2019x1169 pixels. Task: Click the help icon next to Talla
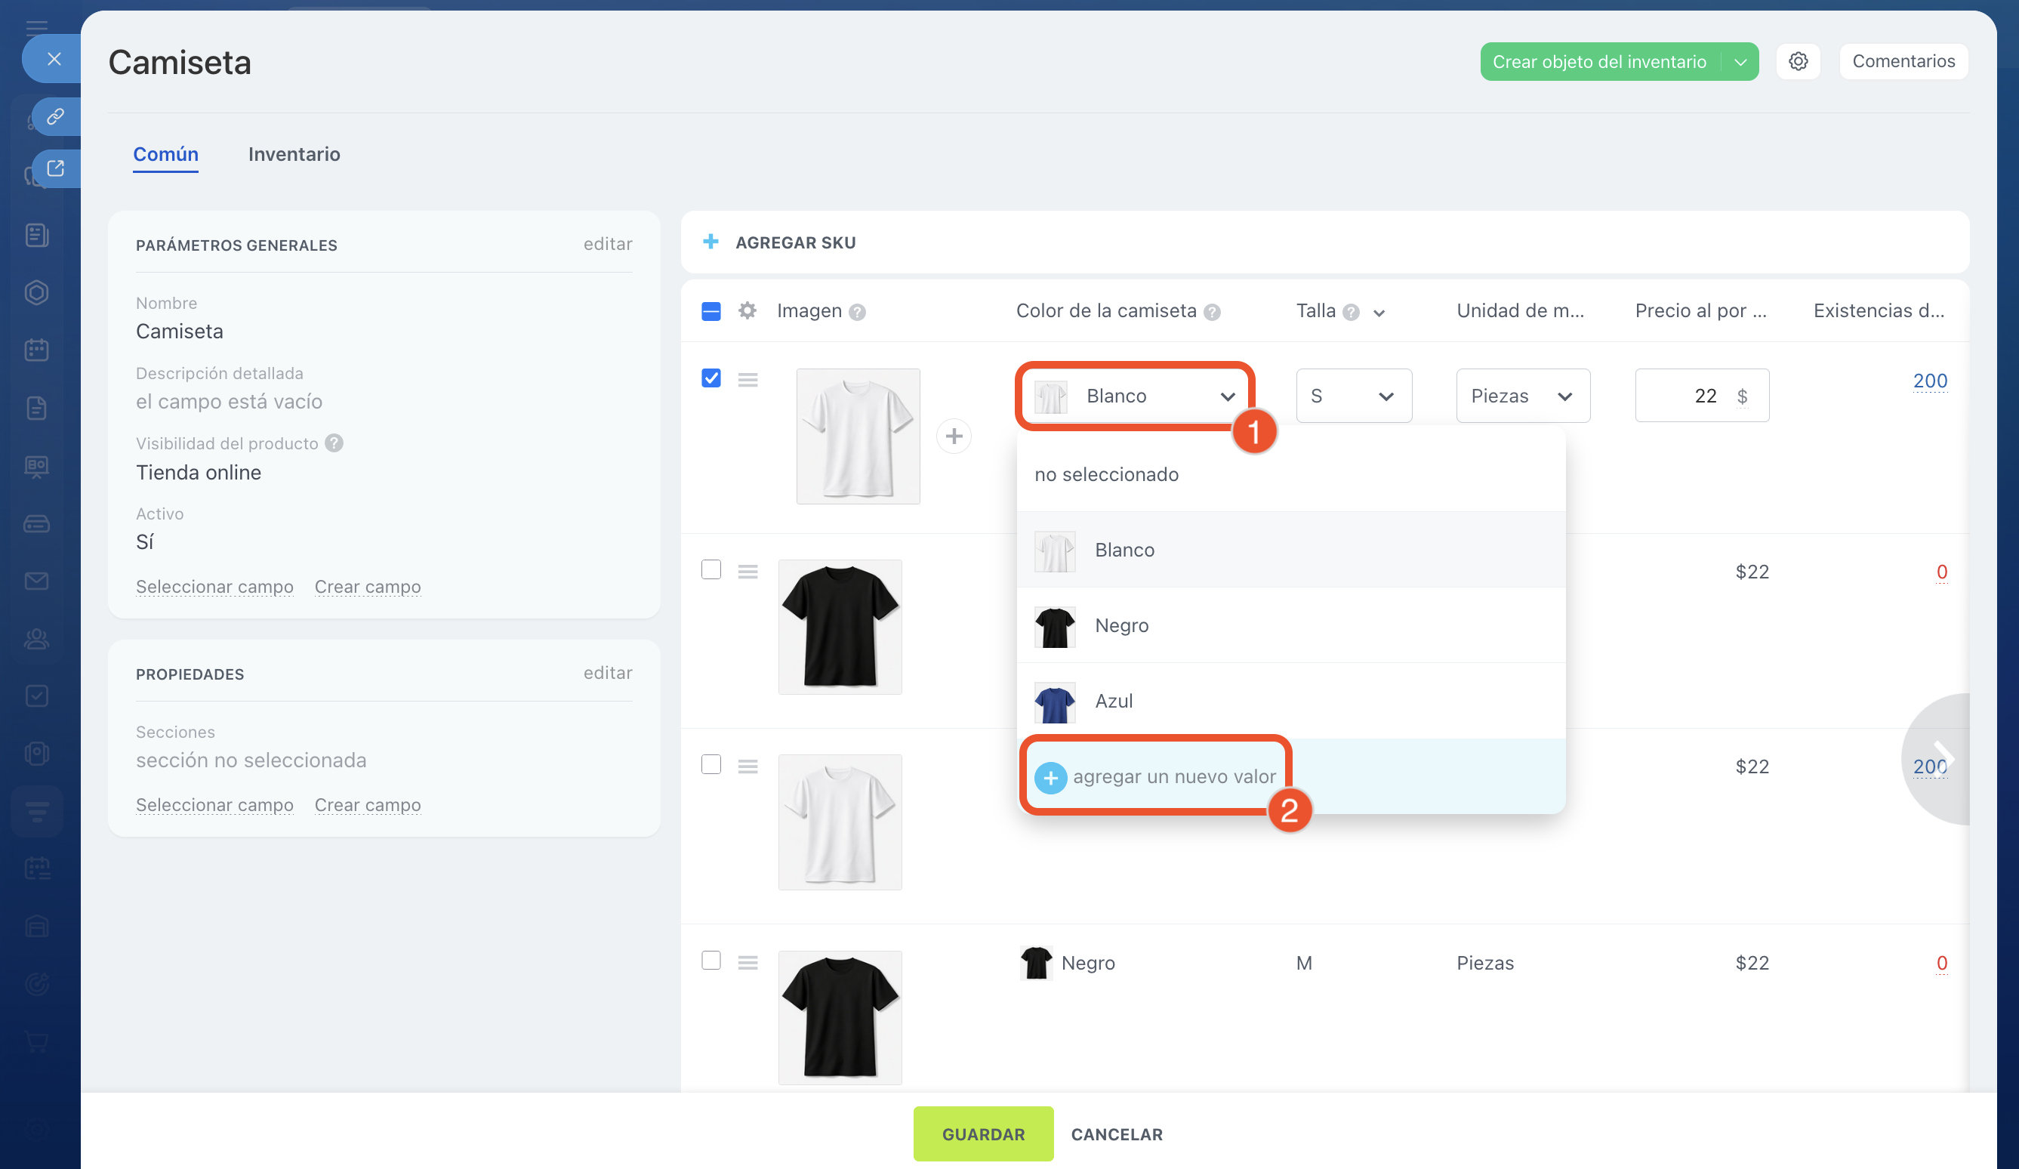[1351, 313]
